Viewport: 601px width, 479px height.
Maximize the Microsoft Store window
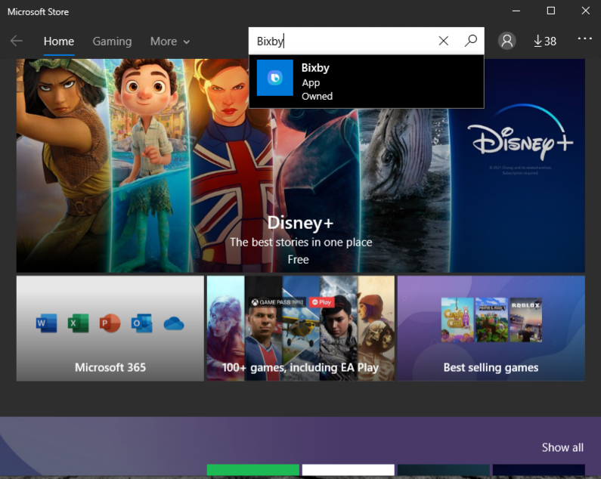coord(551,11)
